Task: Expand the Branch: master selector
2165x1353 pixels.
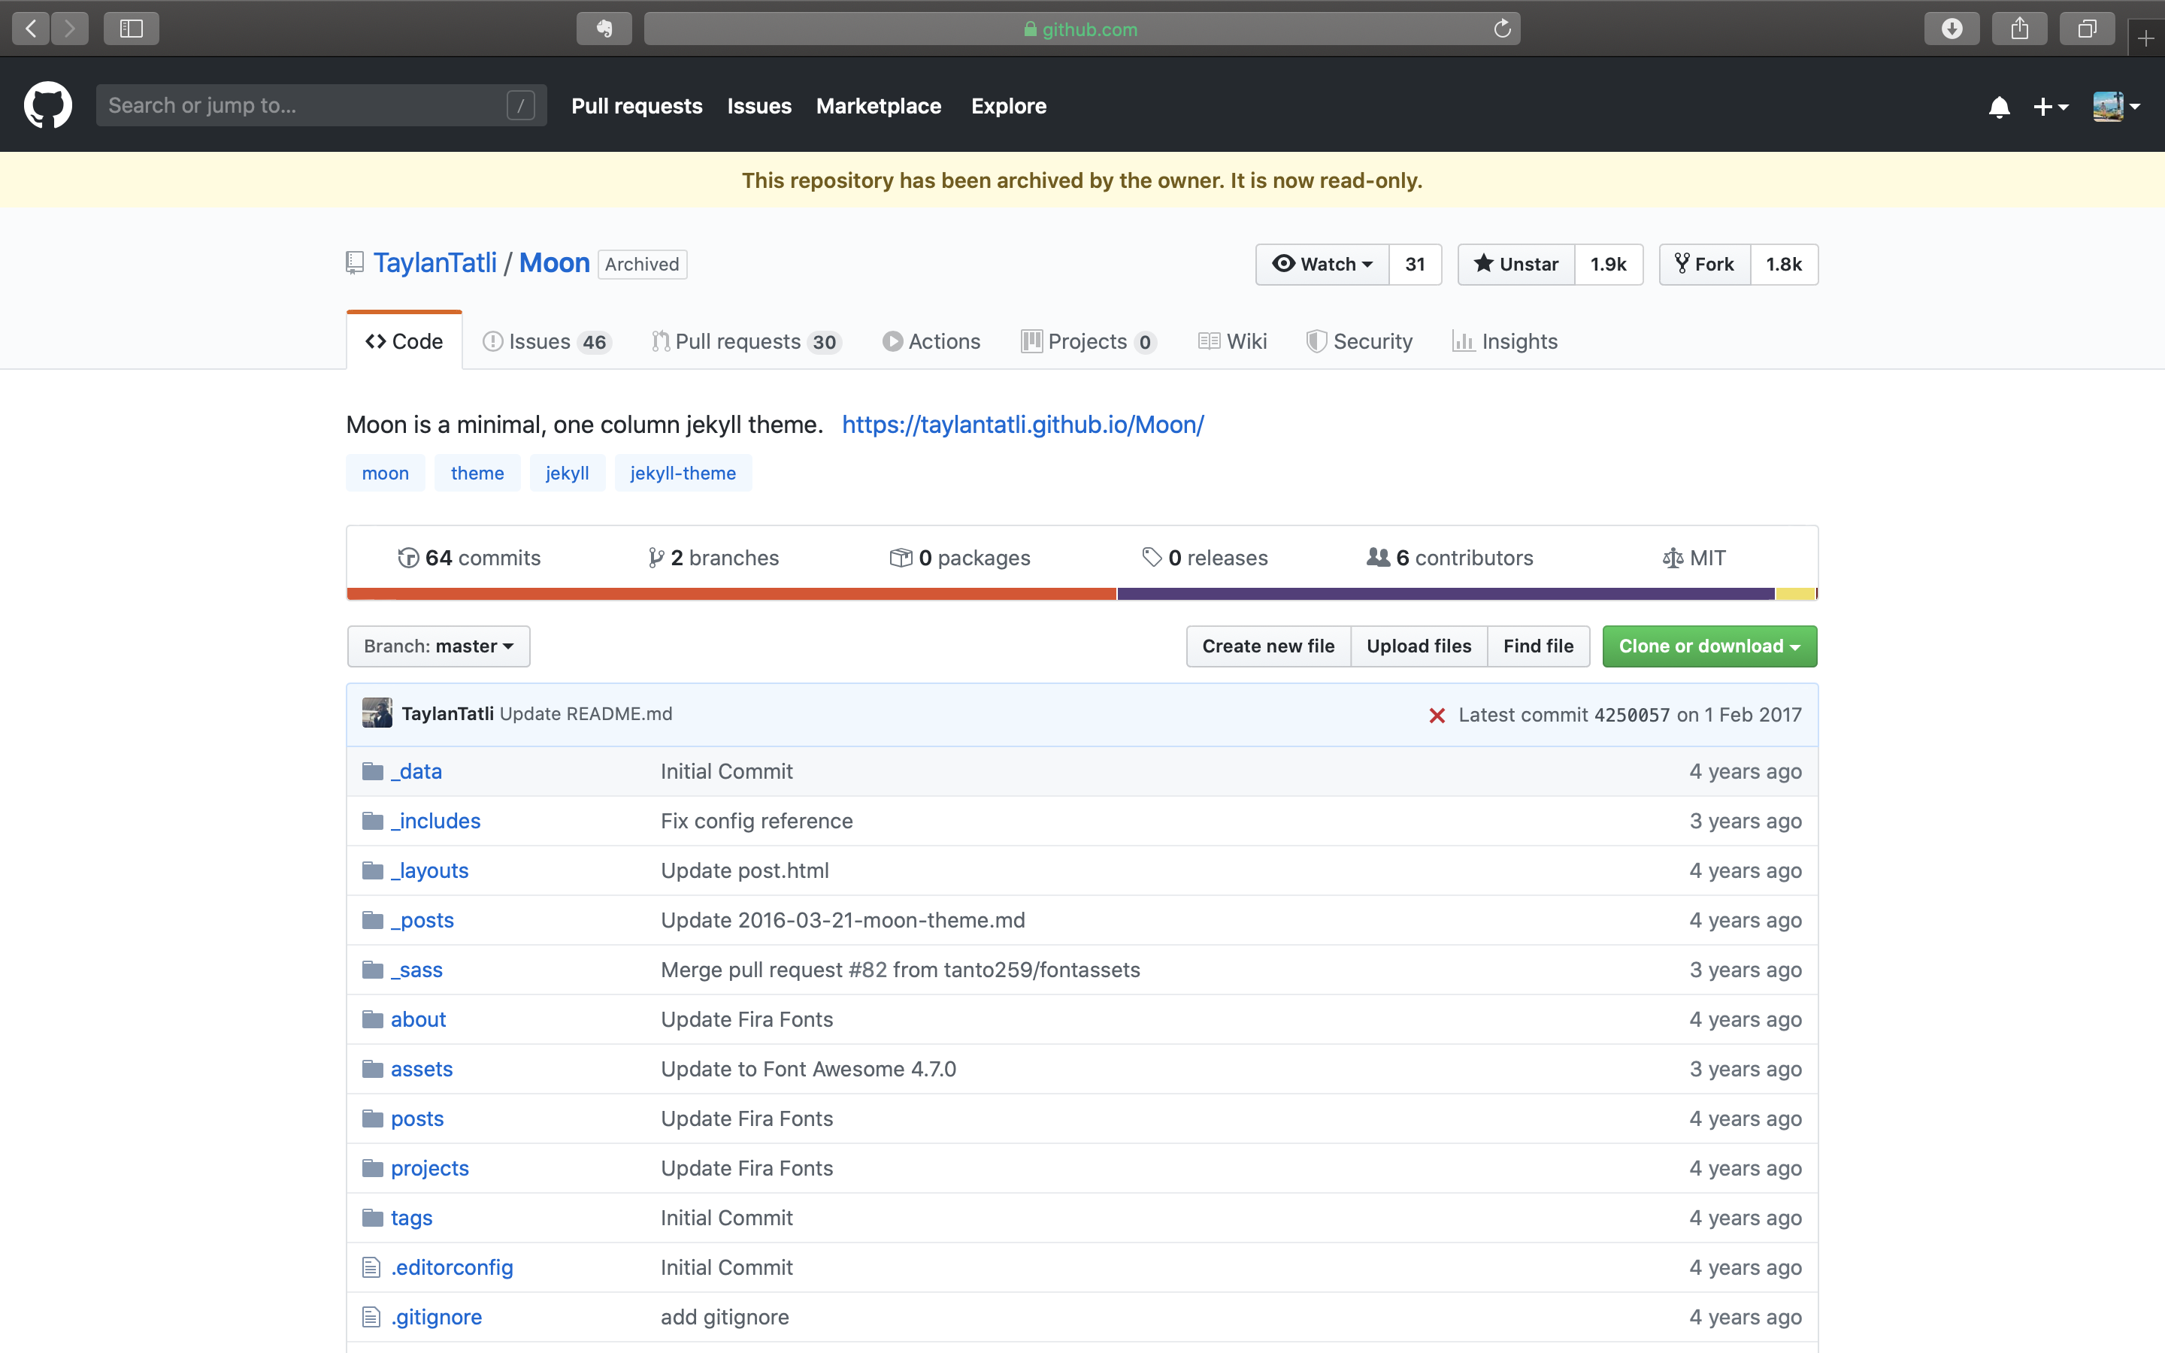Action: (x=438, y=646)
